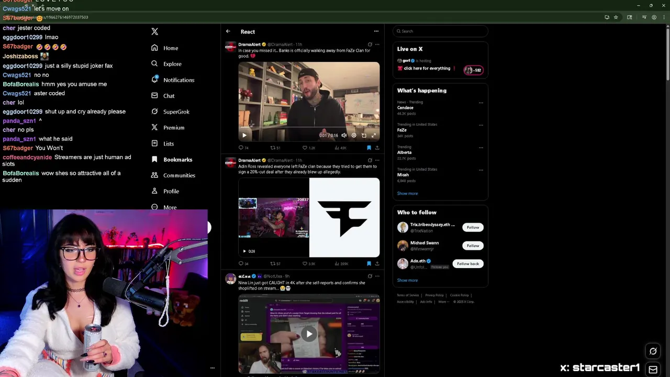
Task: Show more under What's happening
Action: point(407,193)
